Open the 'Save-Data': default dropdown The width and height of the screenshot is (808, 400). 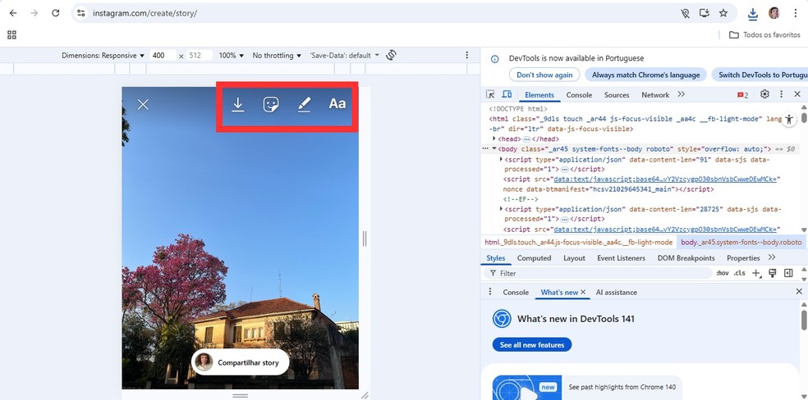tap(344, 56)
